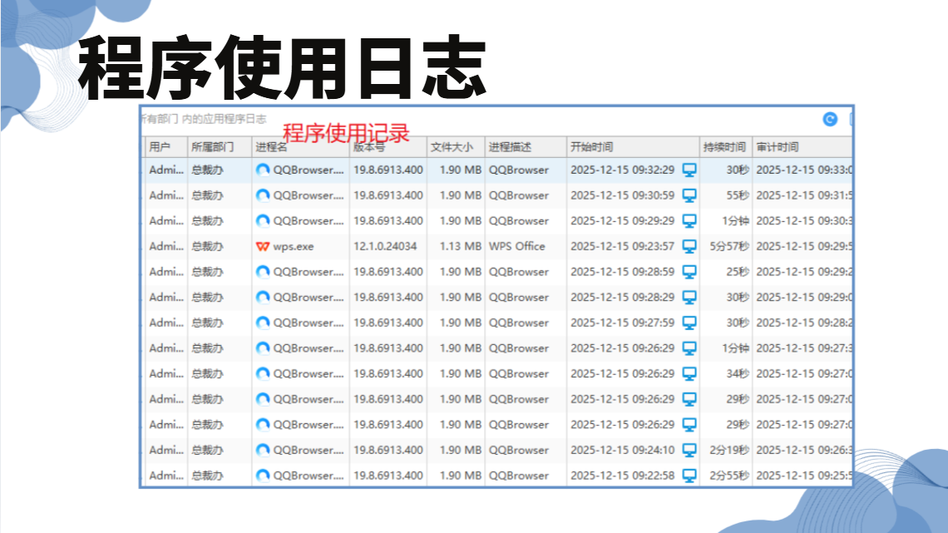Click the 总裁办 cell in the wps.exe row

click(x=207, y=247)
